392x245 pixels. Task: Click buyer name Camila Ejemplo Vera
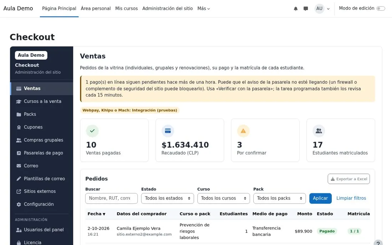tap(139, 228)
